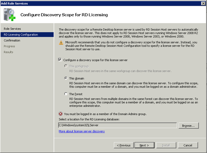
Task: Cancel the wizard
Action: point(188,145)
